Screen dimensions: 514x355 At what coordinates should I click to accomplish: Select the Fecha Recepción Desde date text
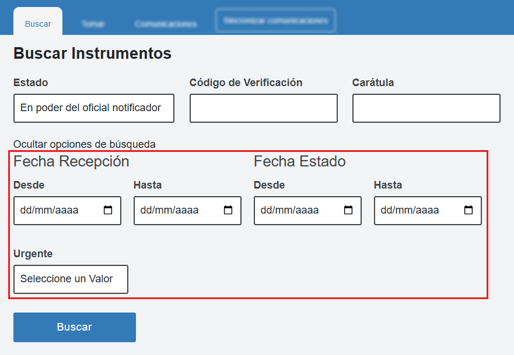pyautogui.click(x=50, y=210)
